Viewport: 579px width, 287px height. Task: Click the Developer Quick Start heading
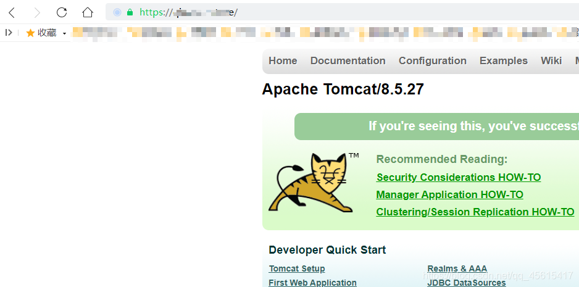pyautogui.click(x=327, y=250)
